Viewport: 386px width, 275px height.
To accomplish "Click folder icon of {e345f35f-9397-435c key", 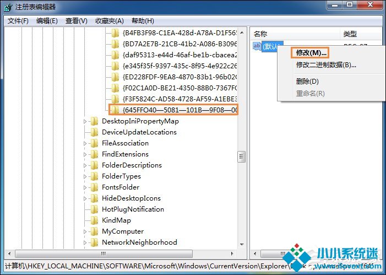I will (x=115, y=66).
